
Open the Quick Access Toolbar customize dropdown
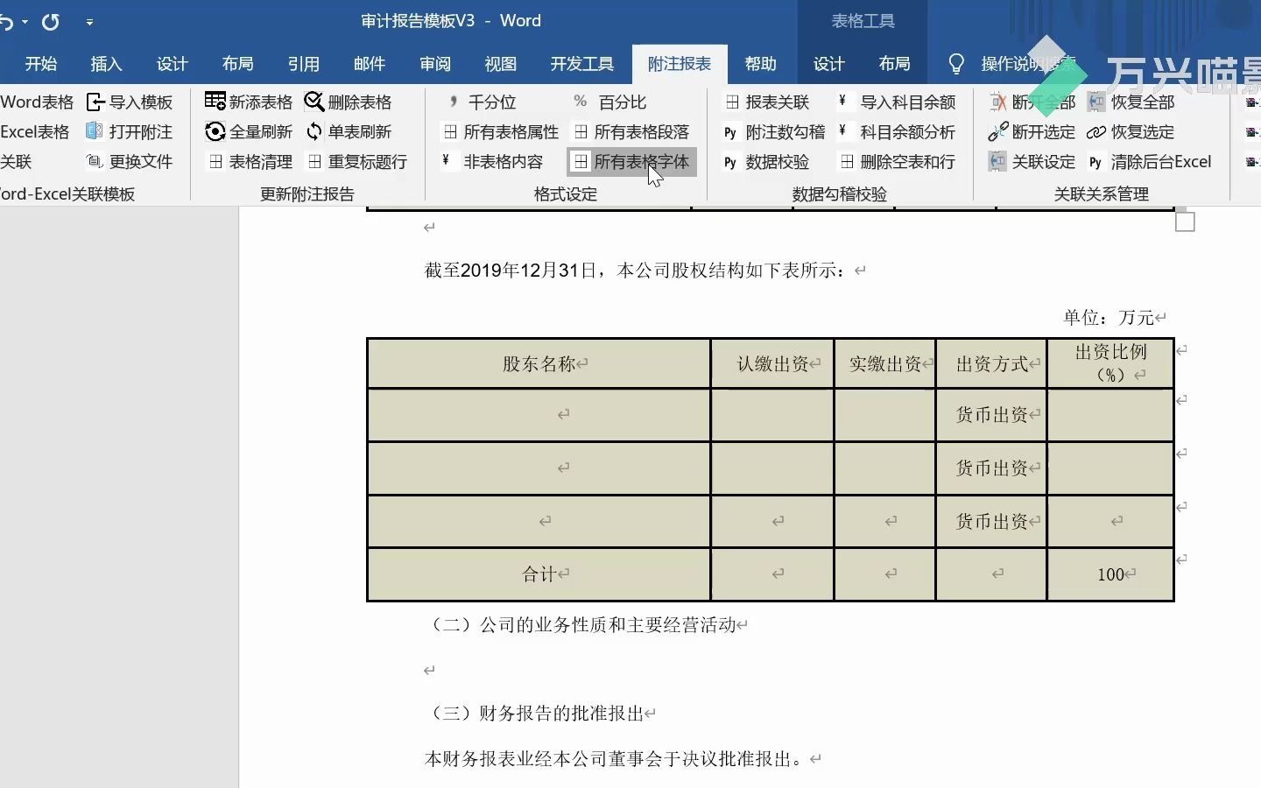(x=89, y=22)
